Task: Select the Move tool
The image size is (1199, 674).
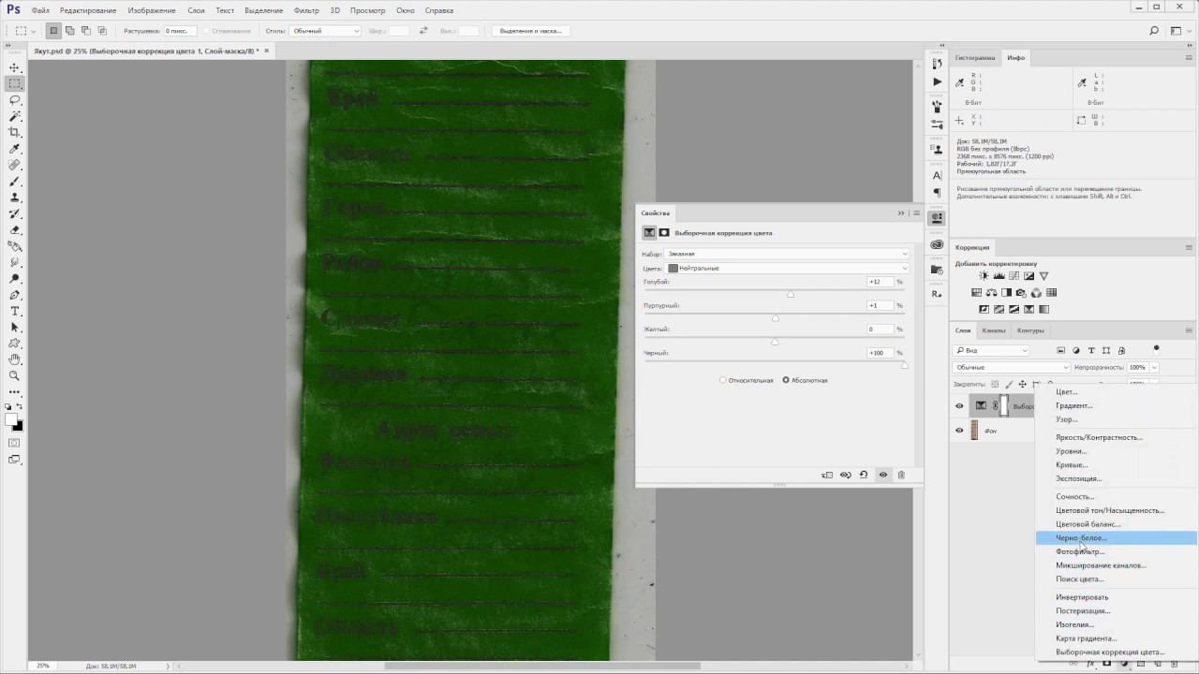Action: [x=15, y=68]
